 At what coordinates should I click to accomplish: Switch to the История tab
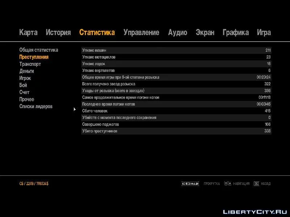58,33
